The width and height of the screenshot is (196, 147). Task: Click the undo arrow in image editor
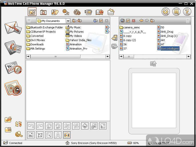tap(31, 126)
